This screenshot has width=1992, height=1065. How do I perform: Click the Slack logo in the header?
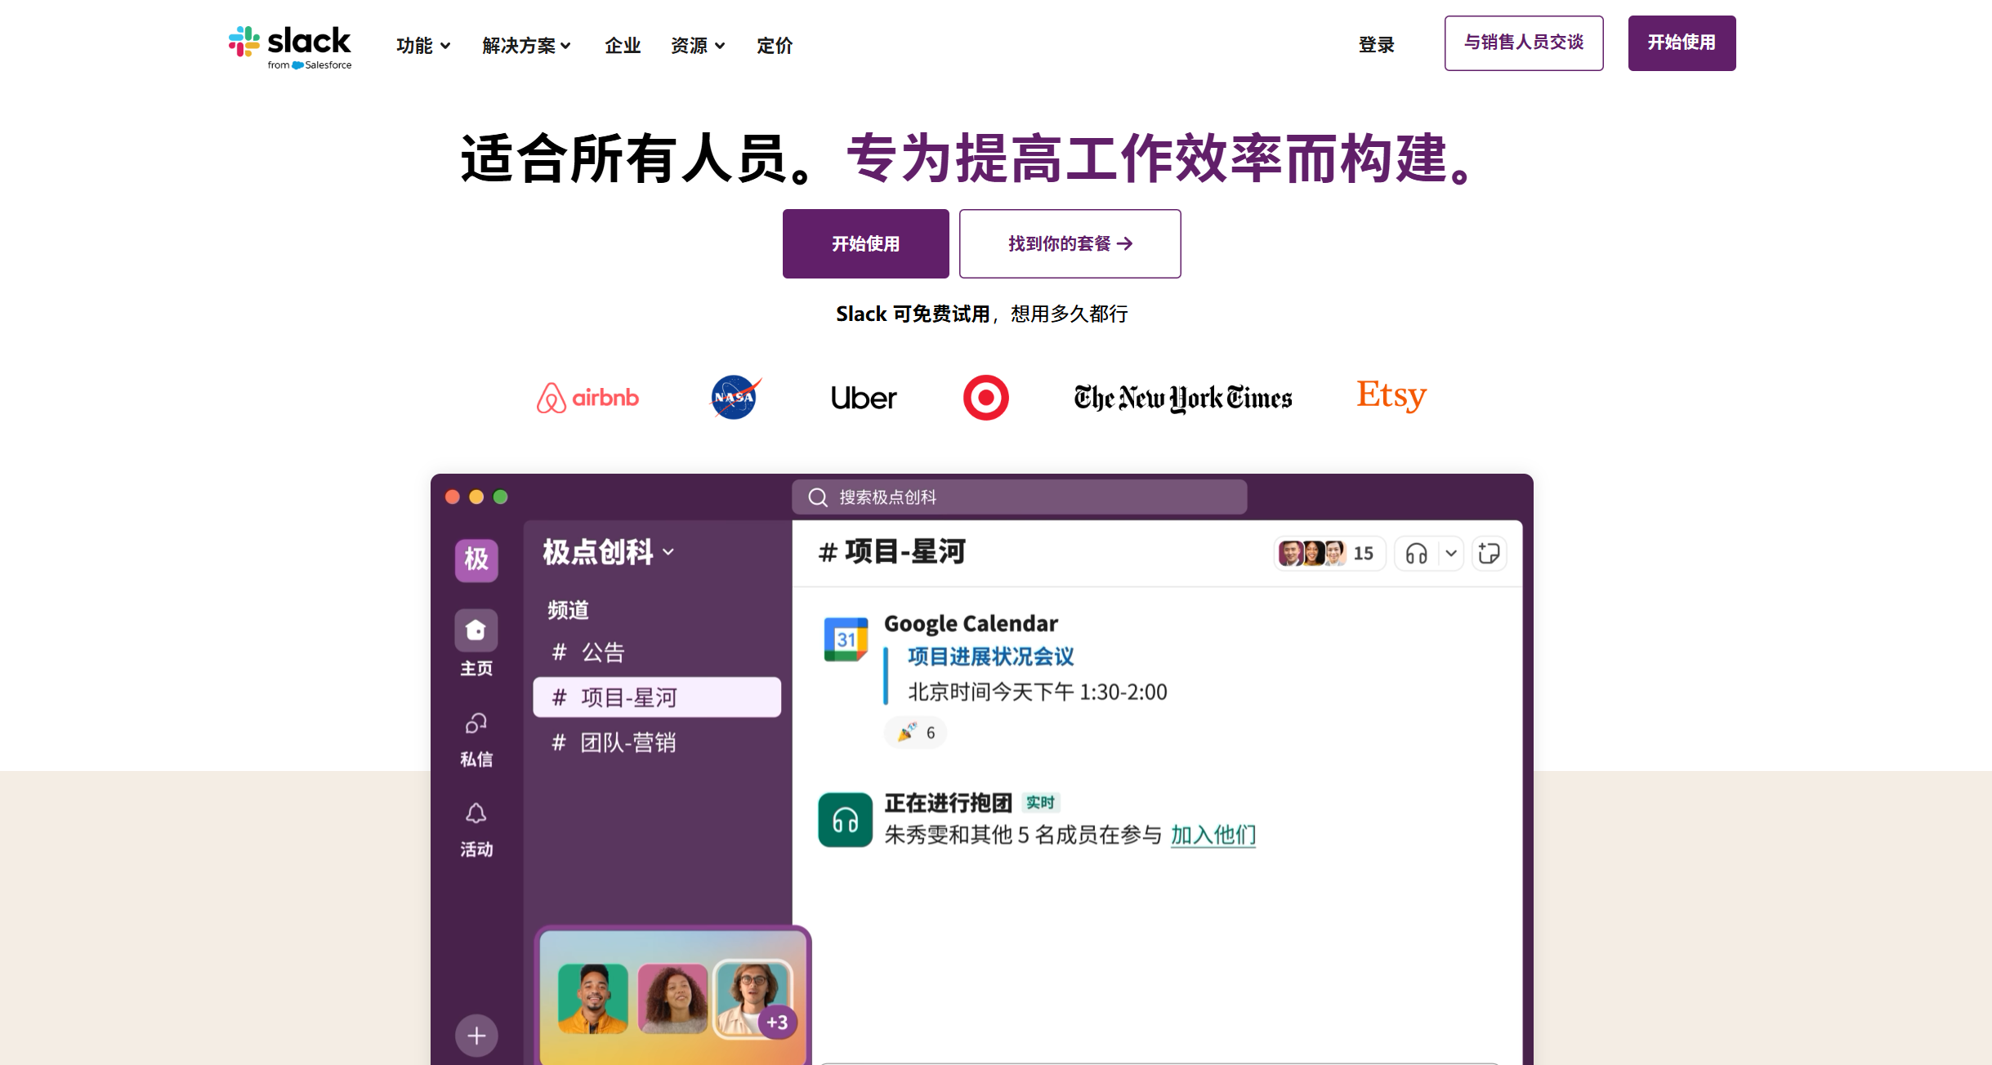[x=289, y=47]
